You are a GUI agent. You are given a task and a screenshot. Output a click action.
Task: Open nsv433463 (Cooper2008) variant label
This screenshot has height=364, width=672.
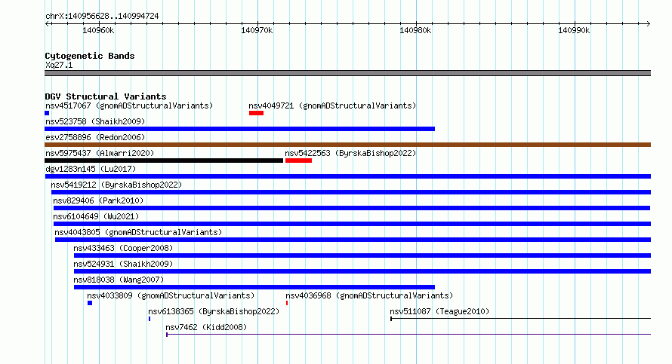pos(123,248)
